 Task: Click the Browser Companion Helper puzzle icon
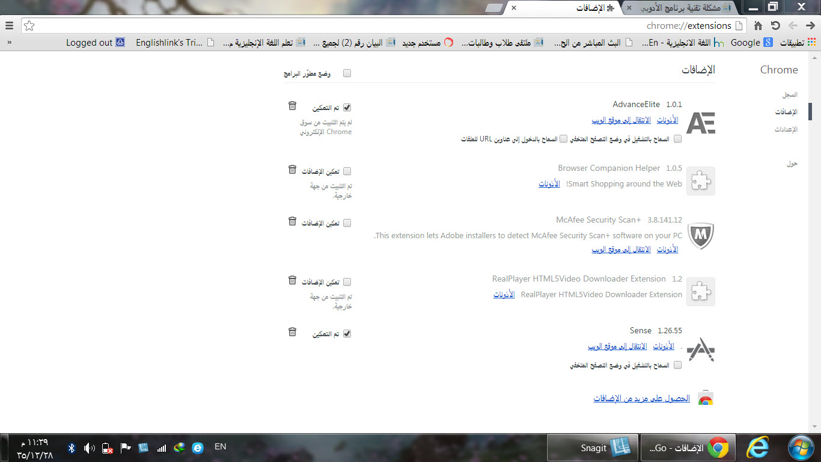click(x=701, y=180)
